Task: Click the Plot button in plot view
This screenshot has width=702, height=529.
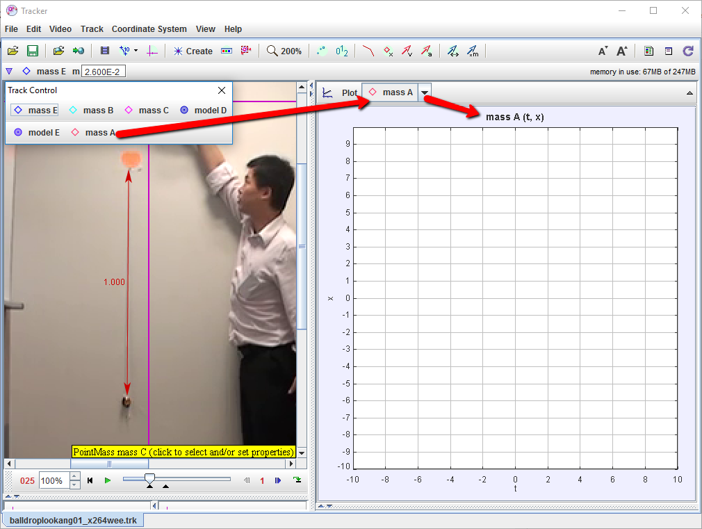Action: (x=341, y=92)
